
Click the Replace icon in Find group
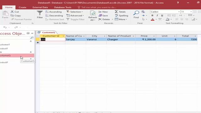pos(143,12)
